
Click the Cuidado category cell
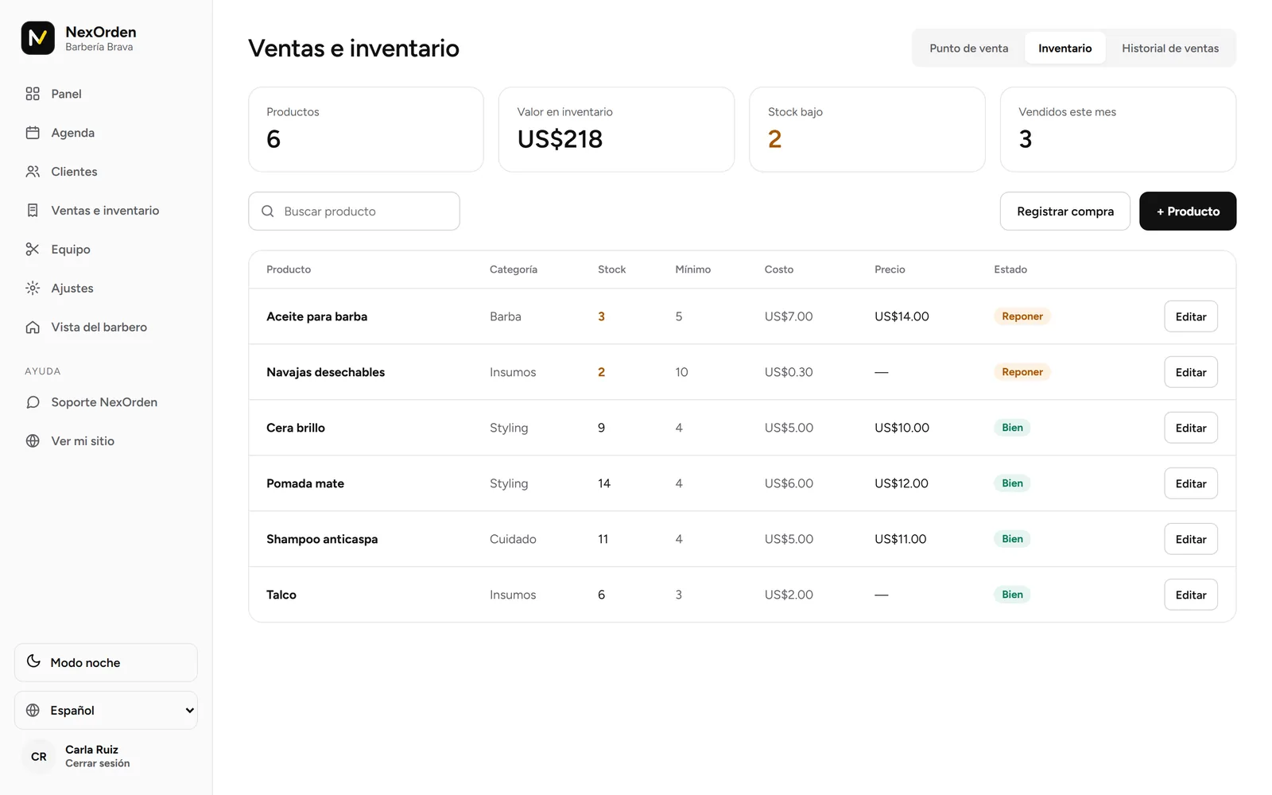513,539
